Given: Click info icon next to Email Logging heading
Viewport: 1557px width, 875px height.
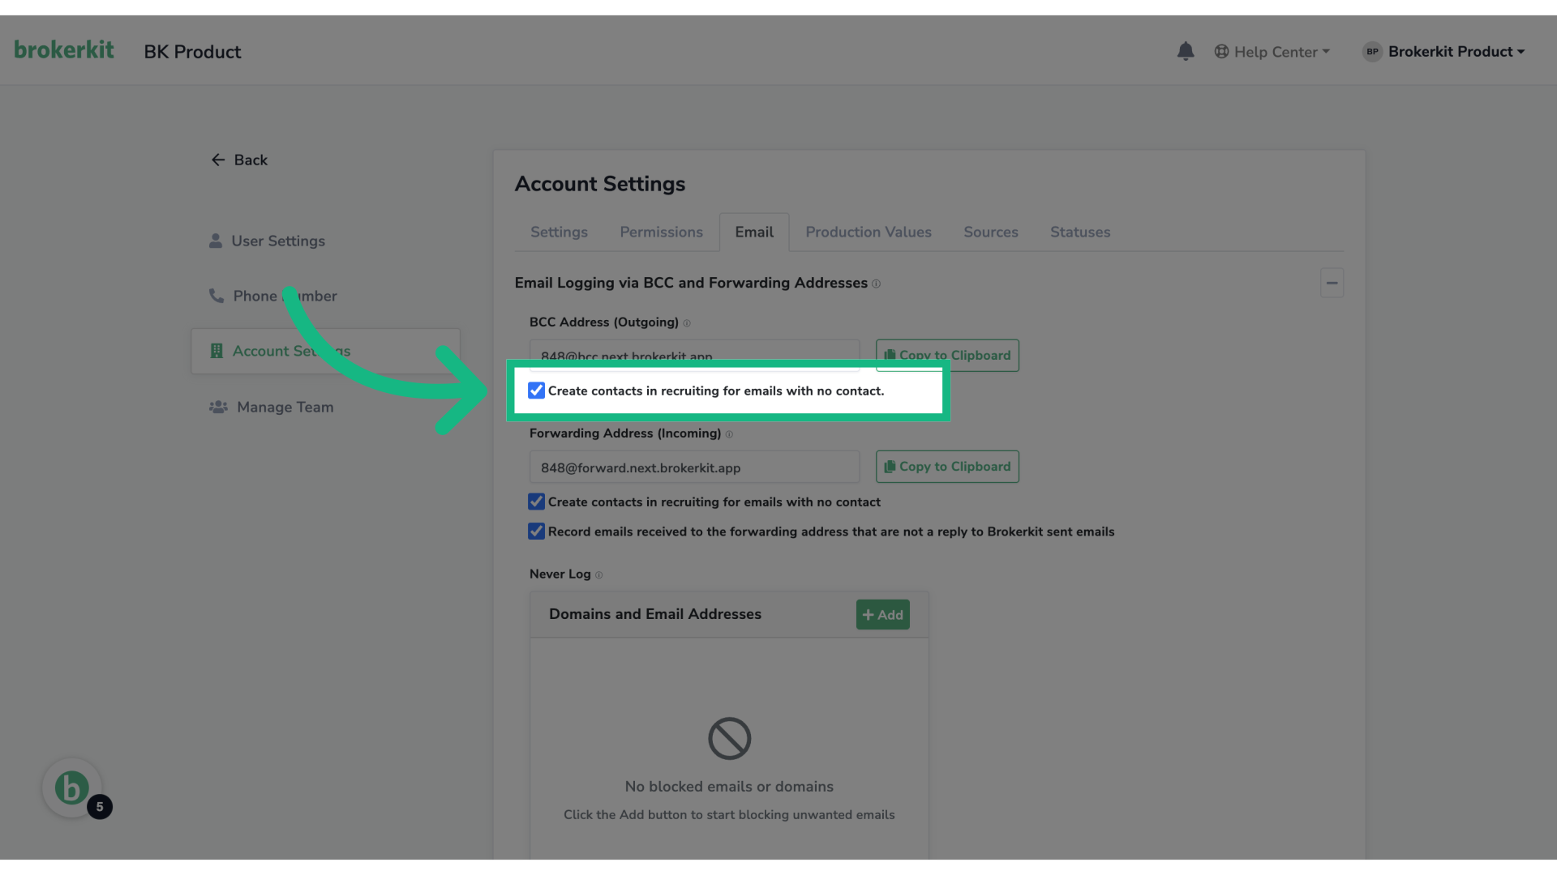Looking at the screenshot, I should 876,284.
